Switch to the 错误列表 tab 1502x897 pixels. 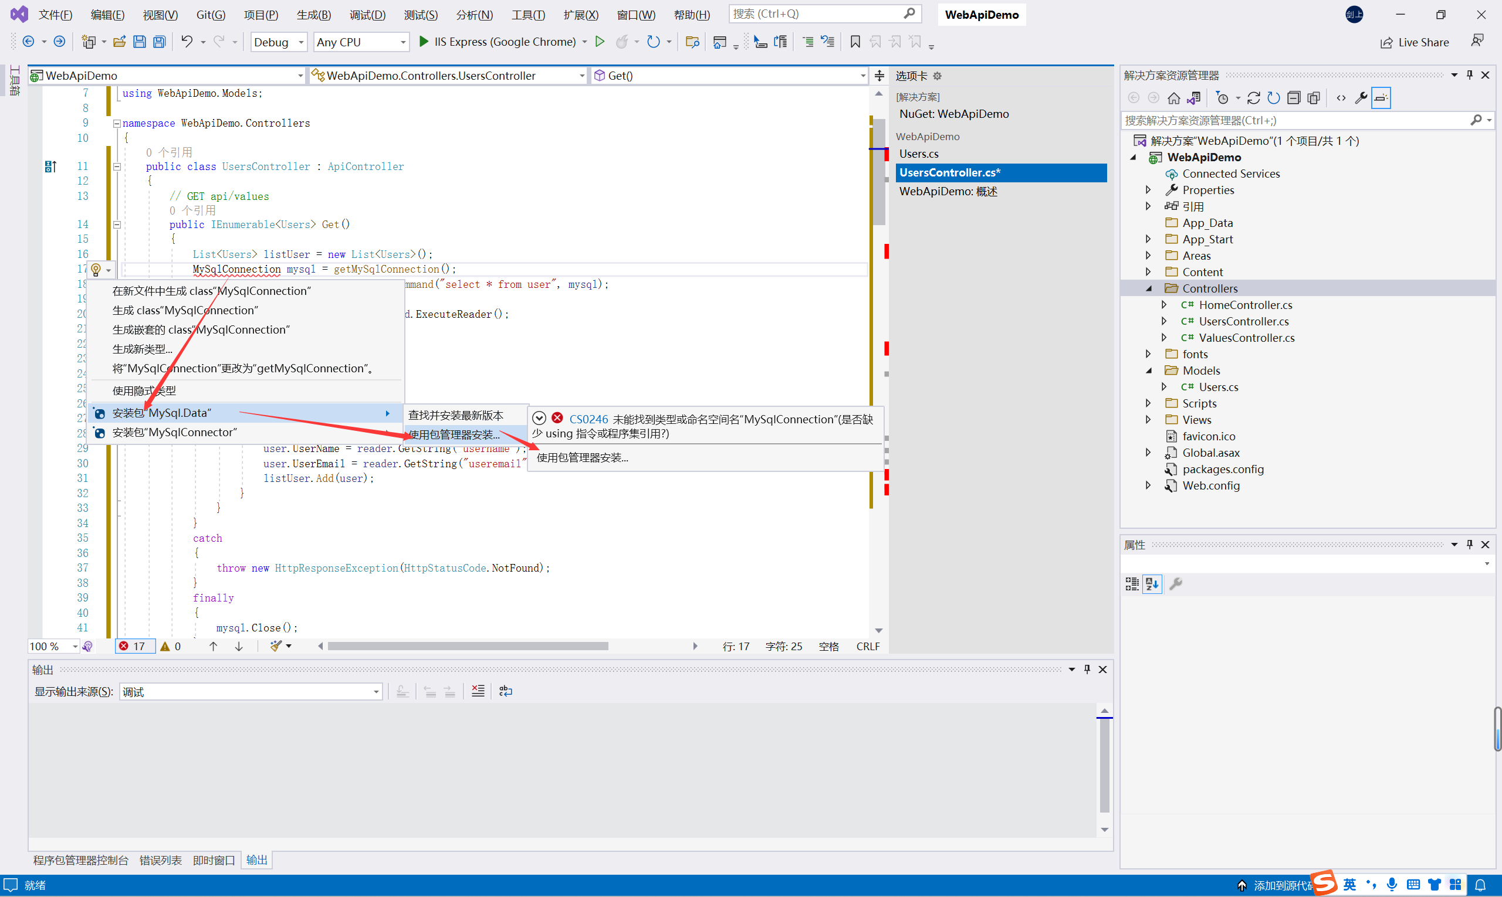pos(160,859)
